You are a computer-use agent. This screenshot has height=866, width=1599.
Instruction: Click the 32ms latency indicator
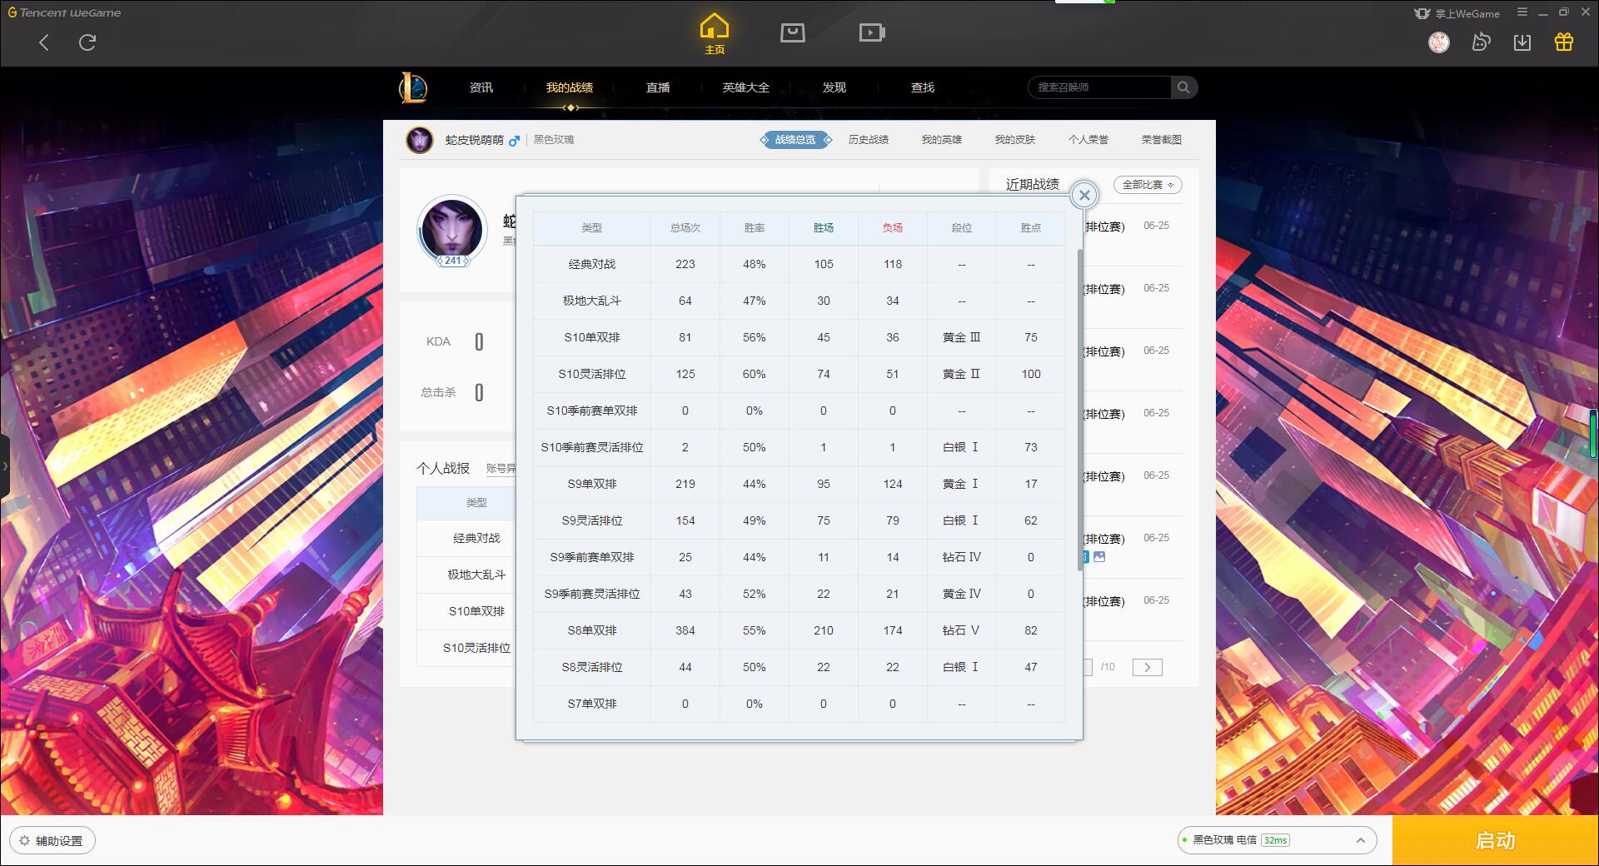click(x=1275, y=840)
